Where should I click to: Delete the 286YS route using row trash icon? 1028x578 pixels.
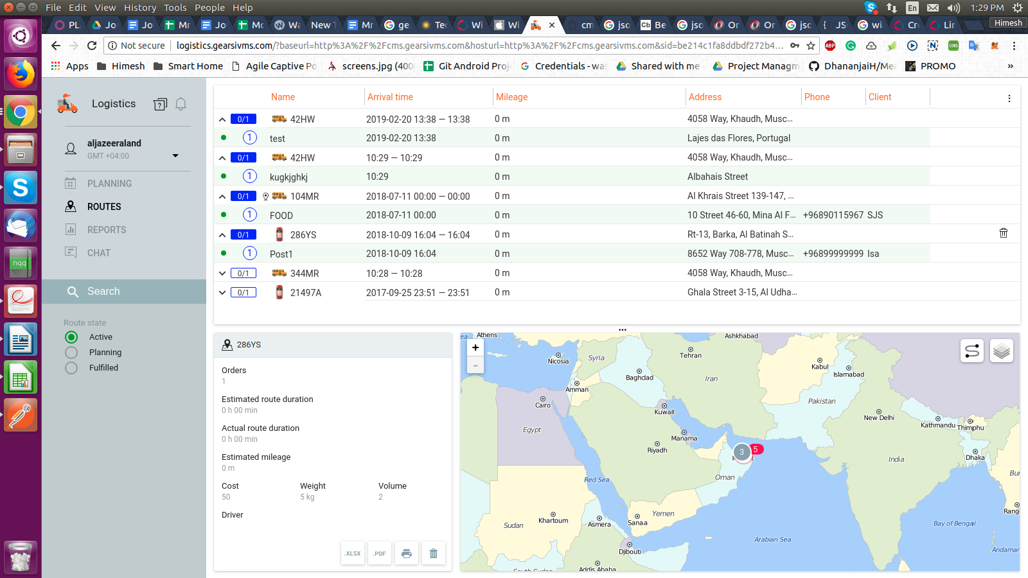point(1003,233)
